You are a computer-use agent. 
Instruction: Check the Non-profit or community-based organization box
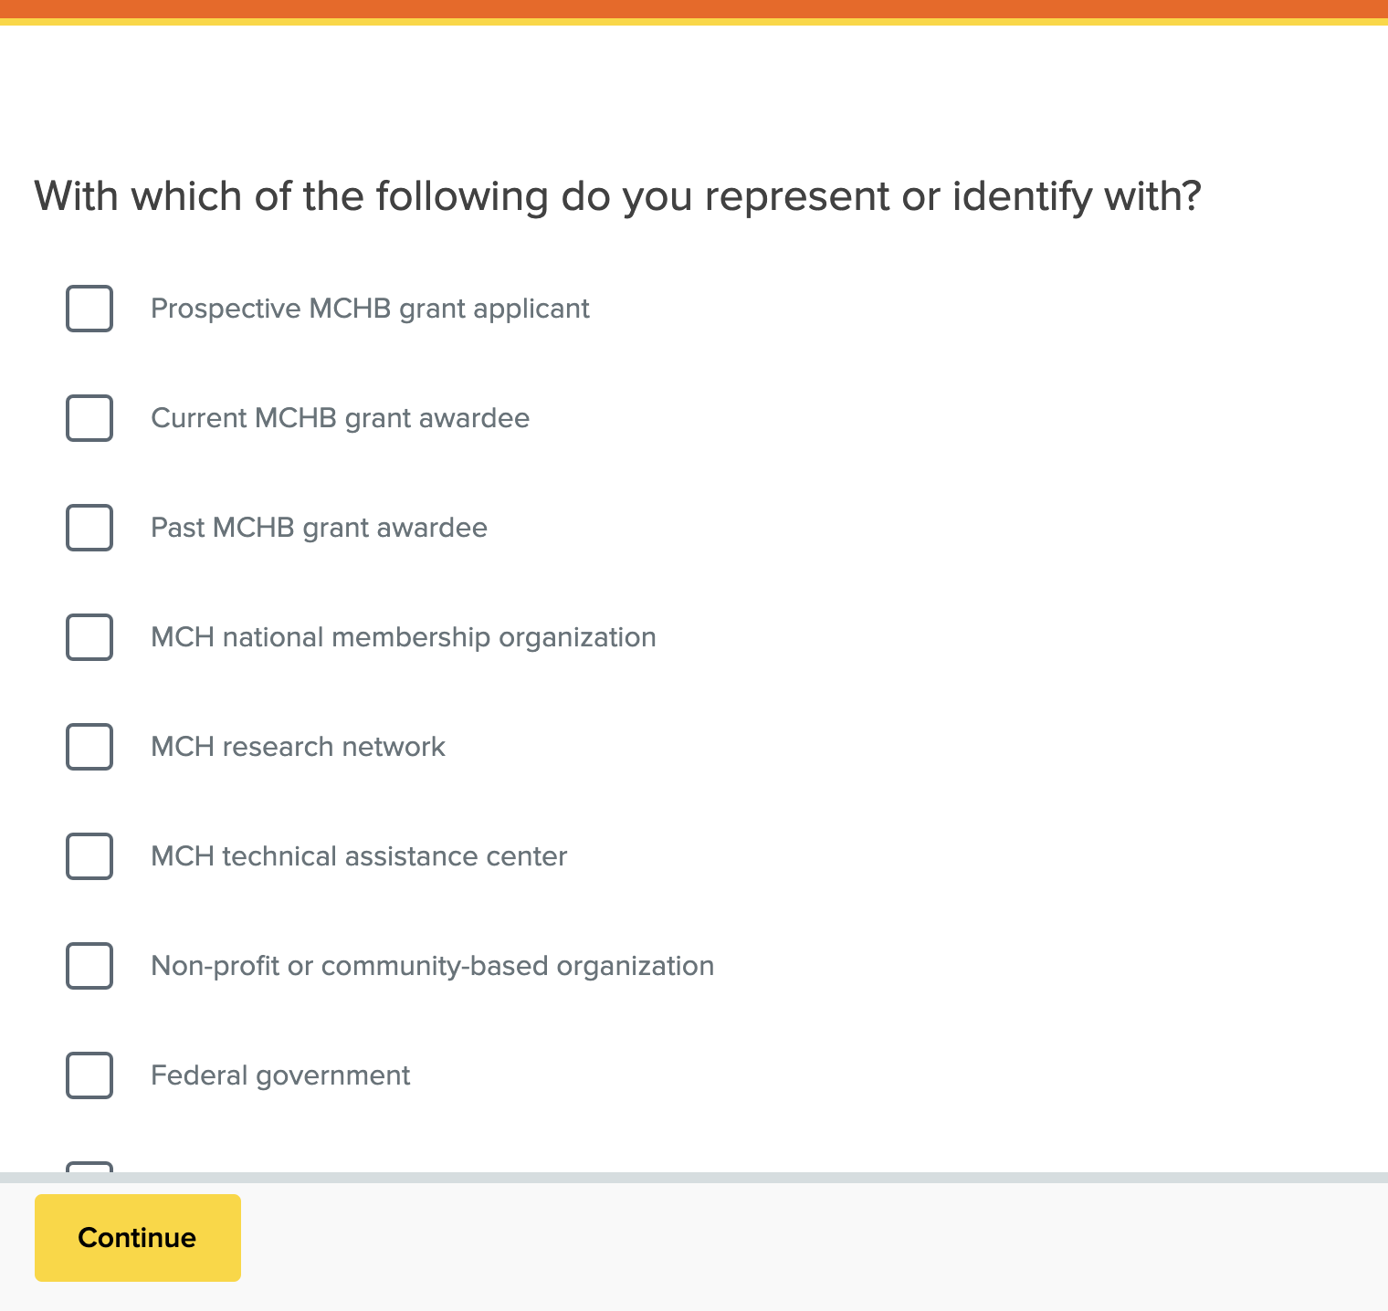pyautogui.click(x=89, y=966)
